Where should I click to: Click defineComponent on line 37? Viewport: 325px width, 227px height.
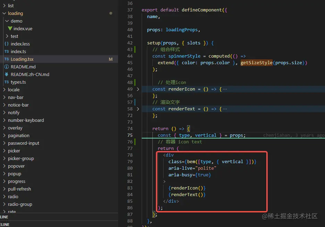(201, 10)
